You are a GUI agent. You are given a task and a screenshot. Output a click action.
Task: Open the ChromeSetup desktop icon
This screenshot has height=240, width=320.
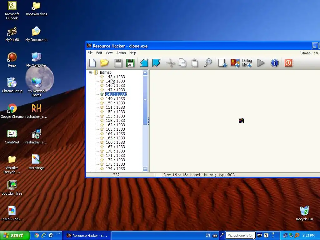(12, 86)
